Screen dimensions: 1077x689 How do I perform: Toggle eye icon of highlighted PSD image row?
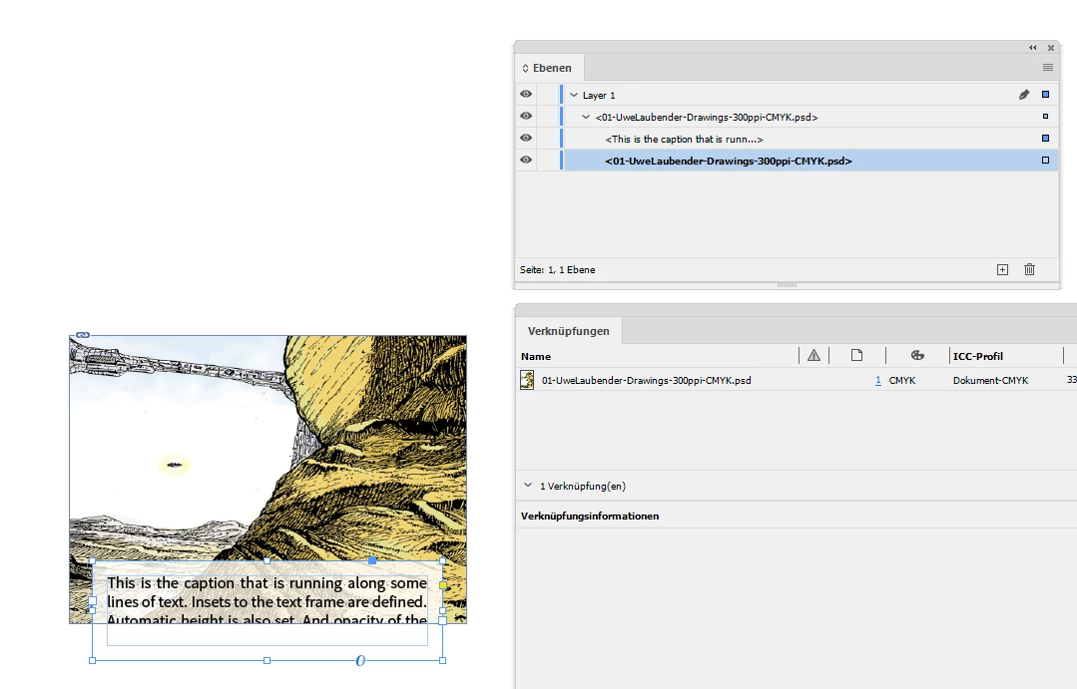(x=526, y=161)
